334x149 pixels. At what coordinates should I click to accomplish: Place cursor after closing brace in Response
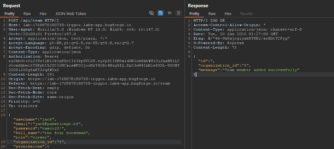pyautogui.click(x=196, y=74)
